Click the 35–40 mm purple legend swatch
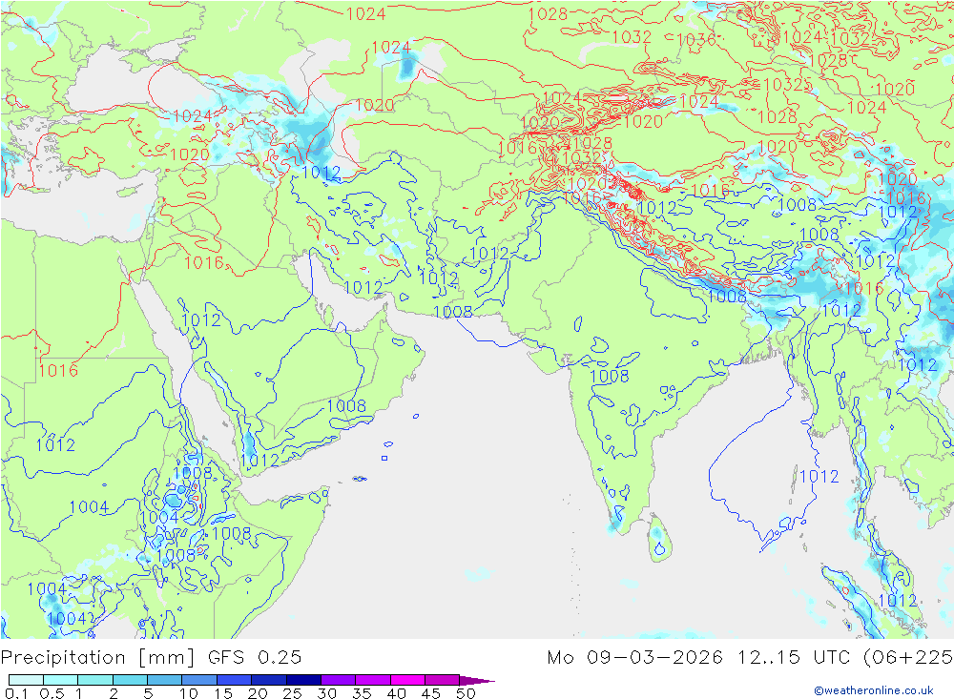 [x=372, y=680]
